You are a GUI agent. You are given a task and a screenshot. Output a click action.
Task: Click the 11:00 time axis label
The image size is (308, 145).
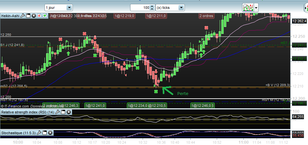[x=243, y=142]
